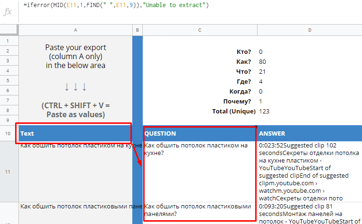
Task: Click question cell 'Как обшить потолок пластиком на кухне?'
Action: [x=200, y=172]
